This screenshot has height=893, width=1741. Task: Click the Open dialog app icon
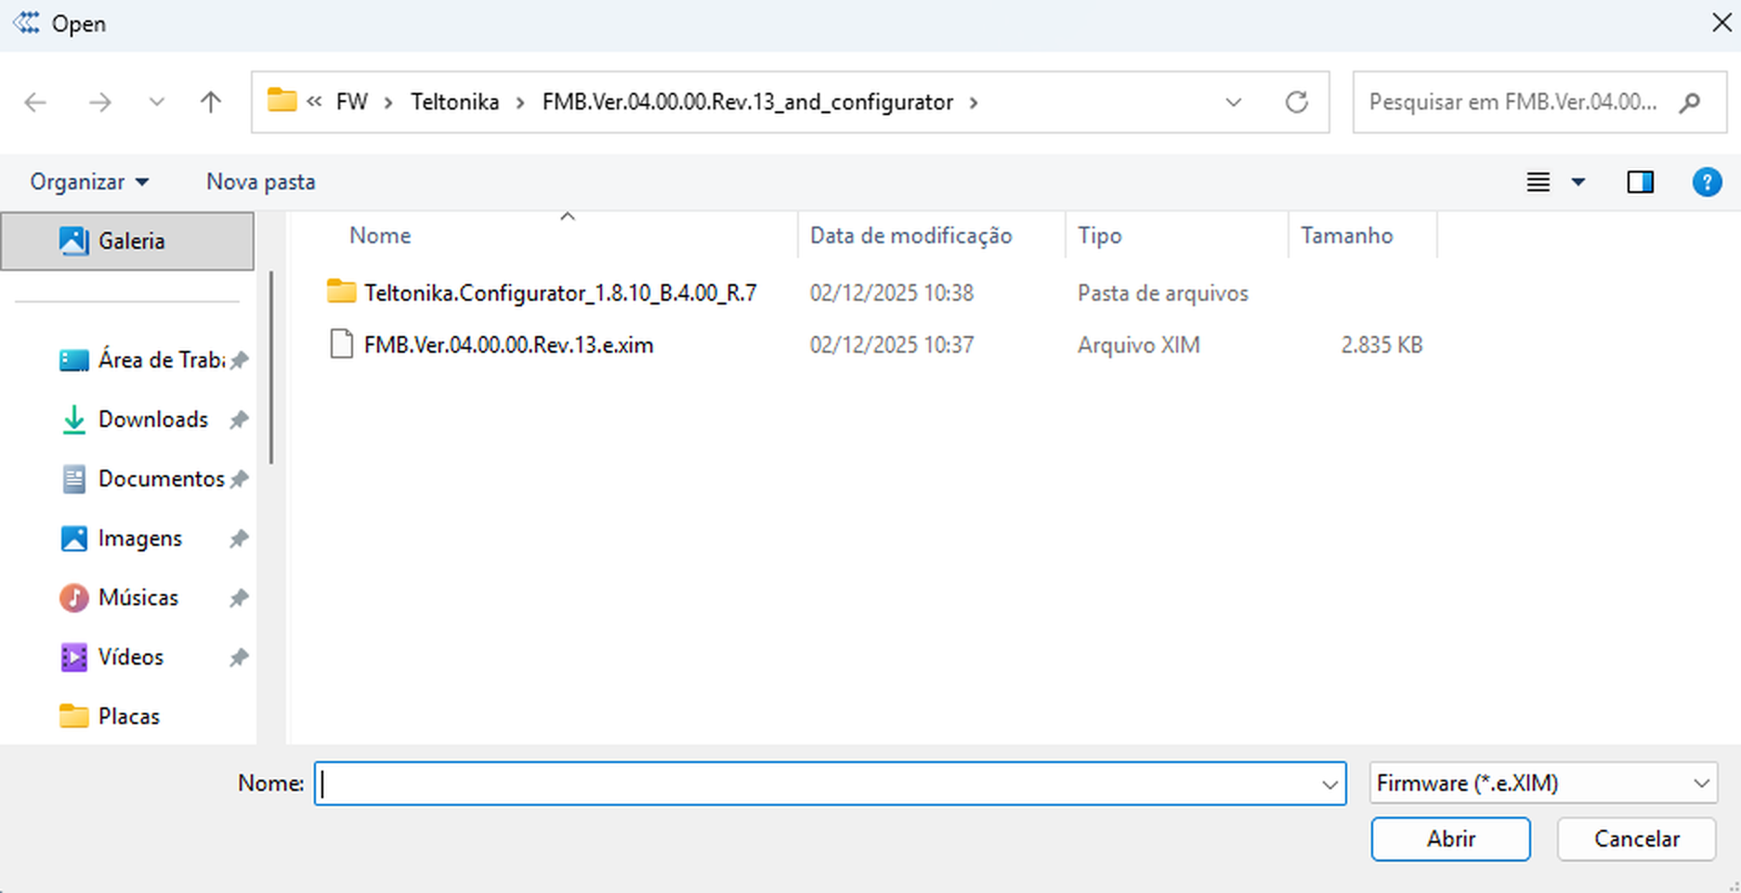[x=26, y=23]
